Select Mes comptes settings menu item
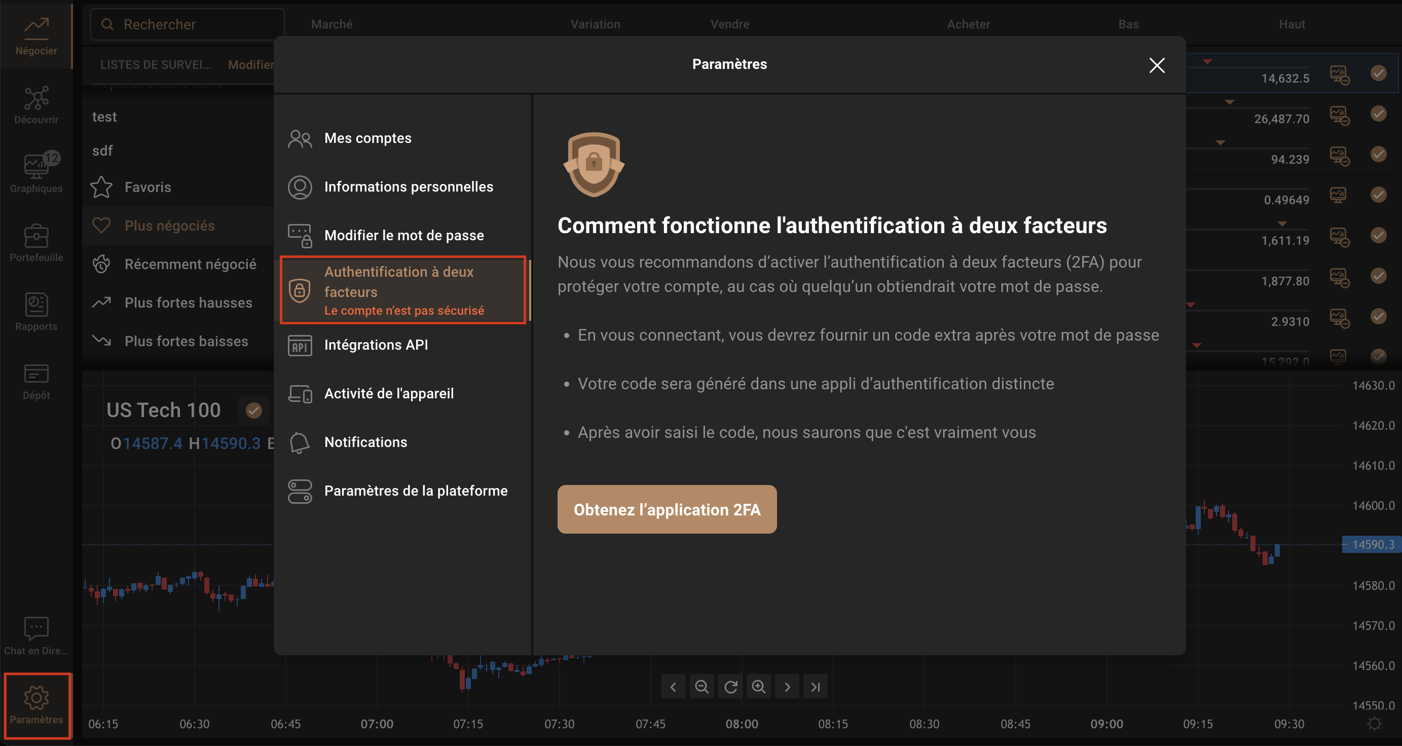The width and height of the screenshot is (1402, 746). (367, 138)
